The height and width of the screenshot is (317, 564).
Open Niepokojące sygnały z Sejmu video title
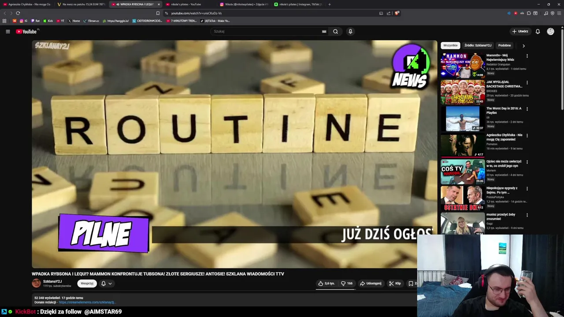point(502,190)
